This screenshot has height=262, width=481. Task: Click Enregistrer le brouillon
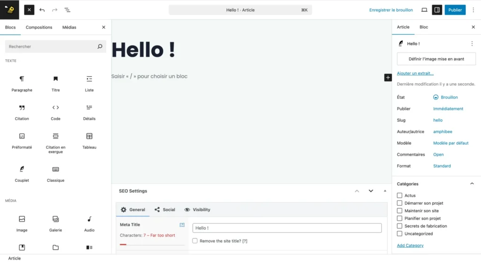[x=391, y=10]
